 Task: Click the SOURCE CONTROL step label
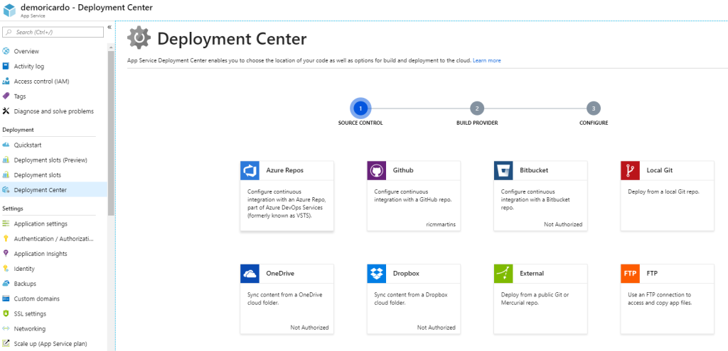(360, 123)
